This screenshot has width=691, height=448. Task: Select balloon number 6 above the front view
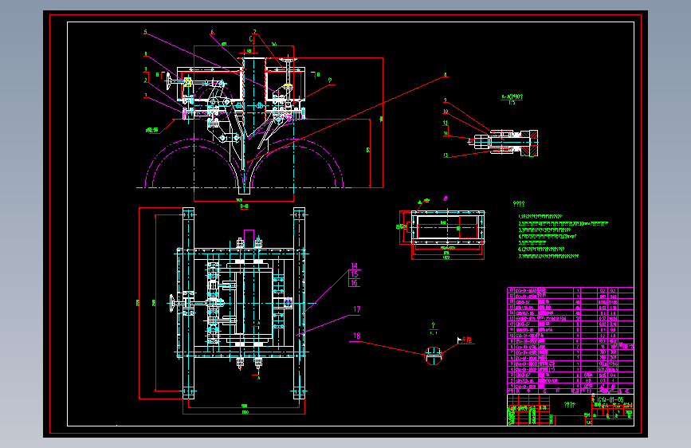[212, 32]
